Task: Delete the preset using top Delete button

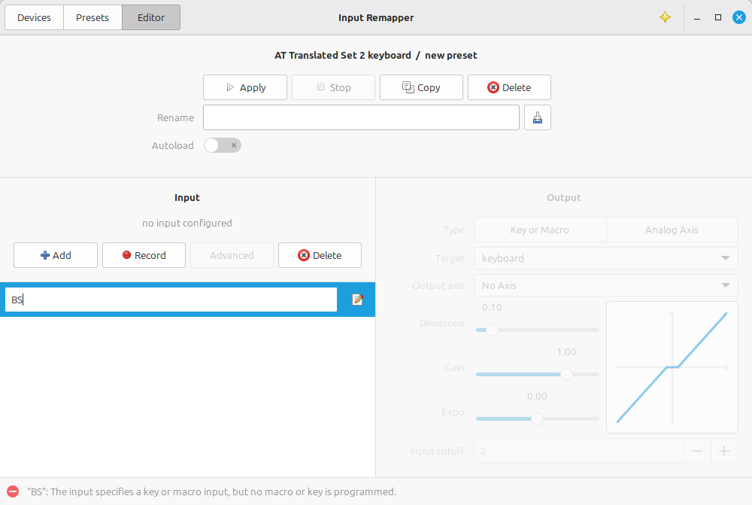Action: pyautogui.click(x=509, y=87)
